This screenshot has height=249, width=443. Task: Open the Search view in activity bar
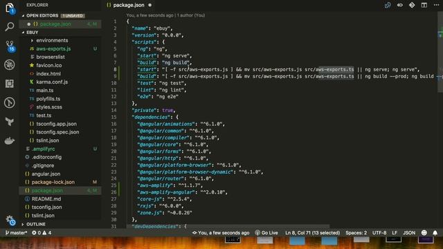click(10, 26)
